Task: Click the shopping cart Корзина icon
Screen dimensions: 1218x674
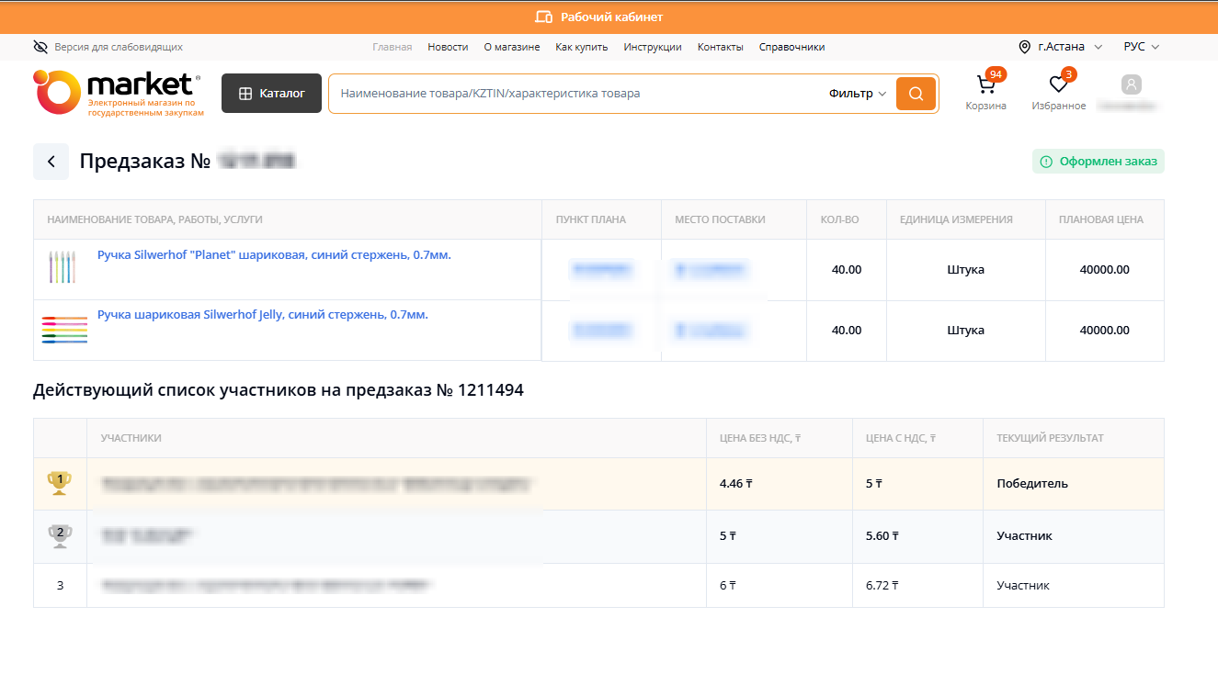Action: (x=985, y=86)
